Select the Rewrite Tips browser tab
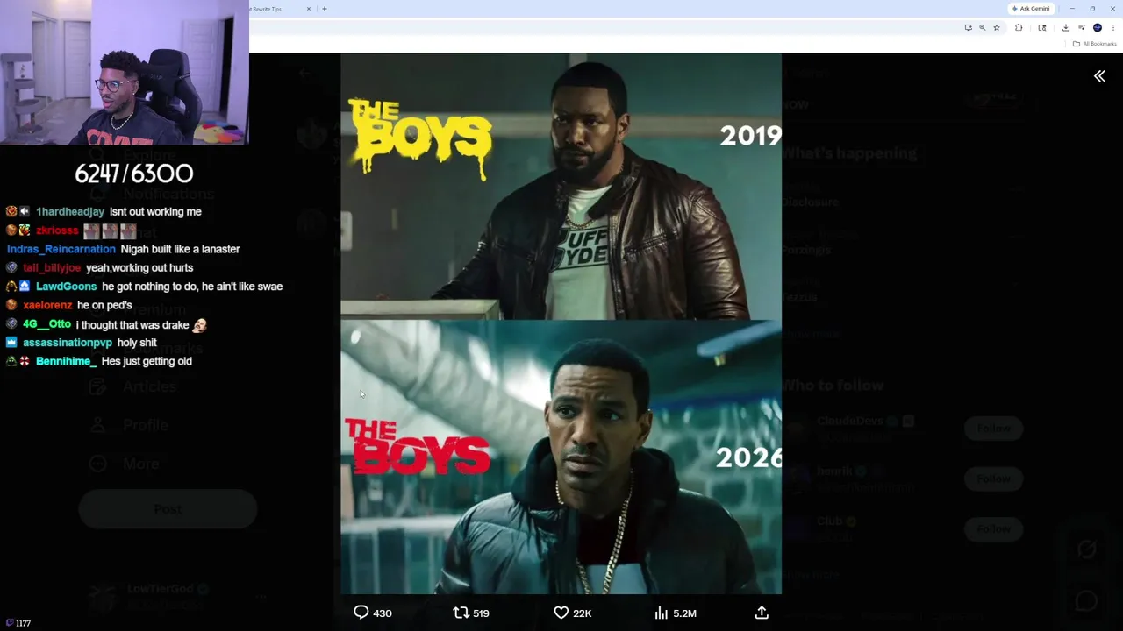 click(x=279, y=9)
